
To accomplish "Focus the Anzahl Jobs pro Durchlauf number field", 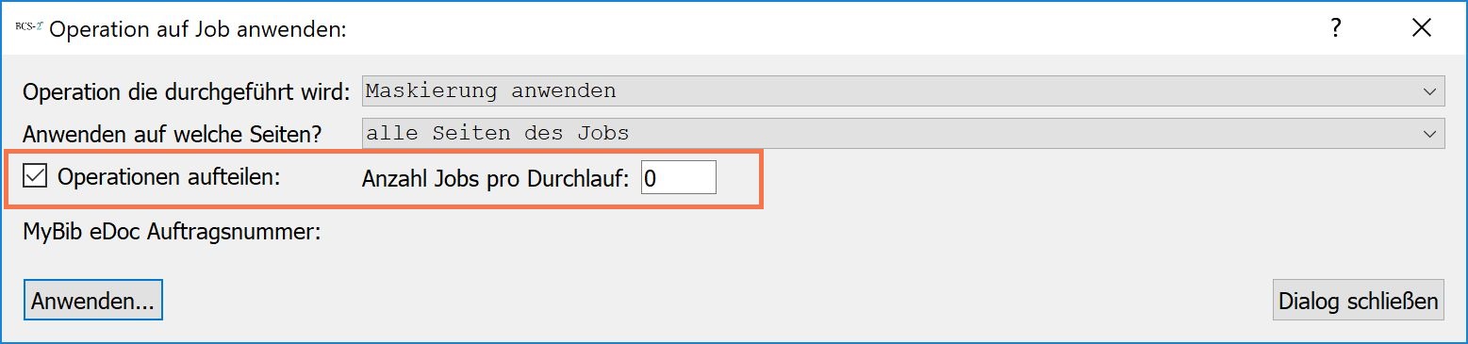I will (678, 177).
